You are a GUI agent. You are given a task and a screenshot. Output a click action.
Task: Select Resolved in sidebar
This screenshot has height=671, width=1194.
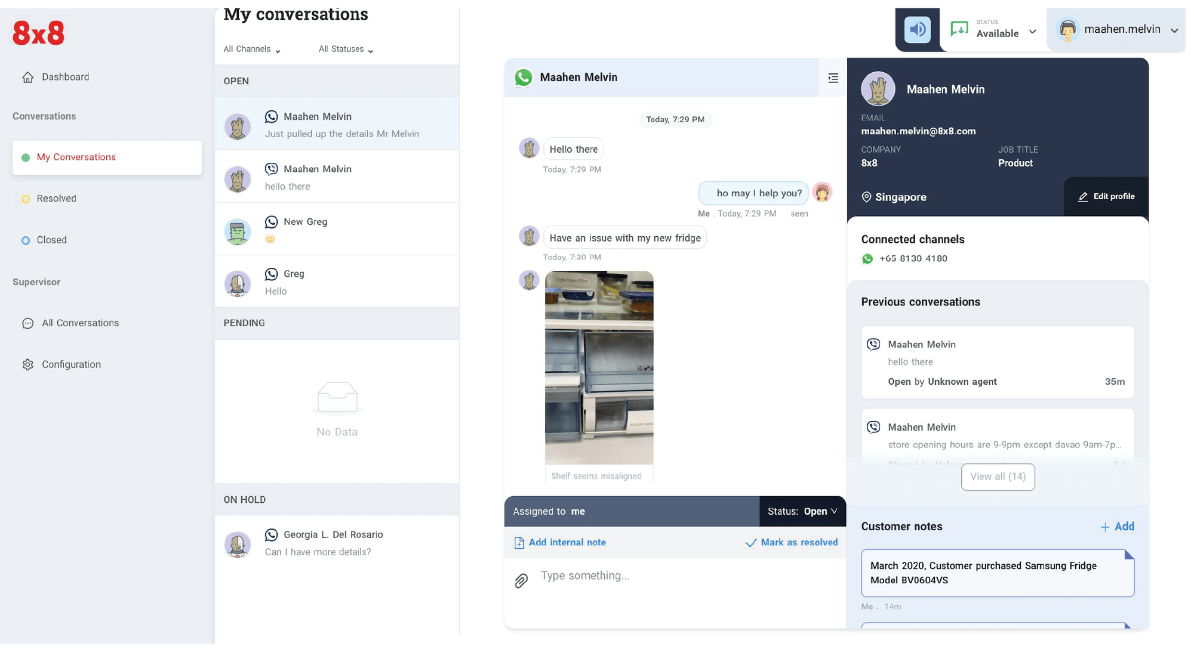(56, 199)
